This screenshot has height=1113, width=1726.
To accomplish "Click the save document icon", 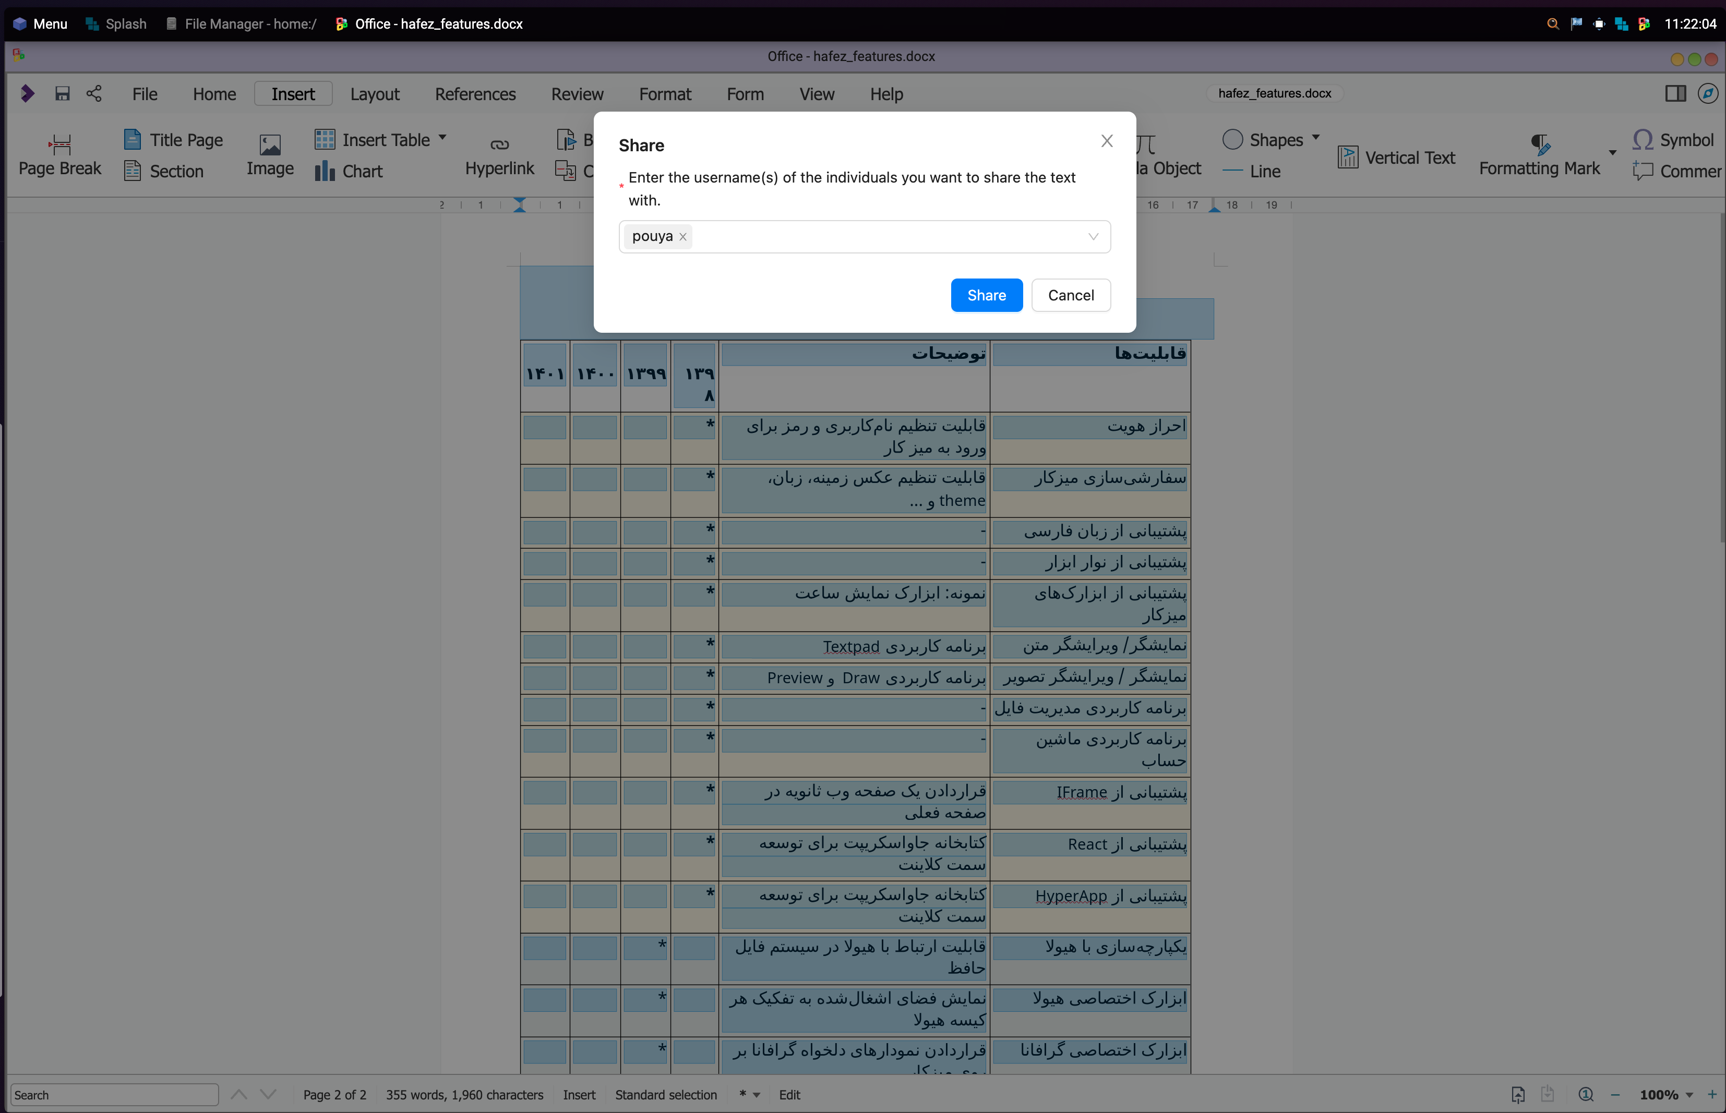I will tap(62, 94).
